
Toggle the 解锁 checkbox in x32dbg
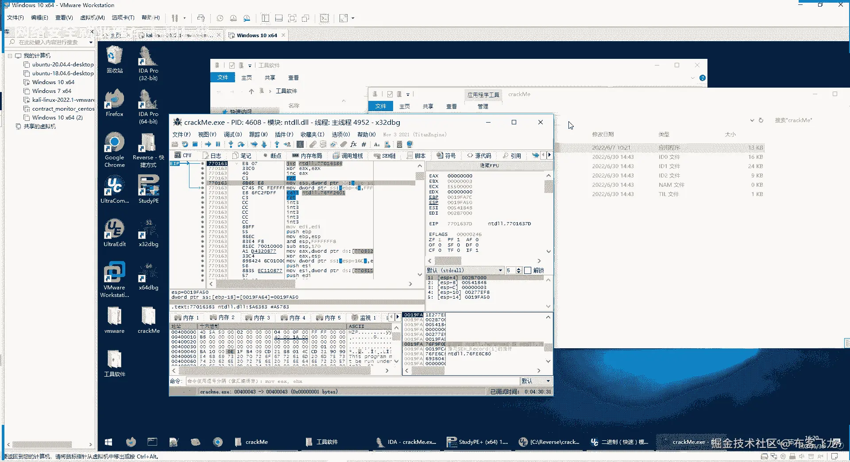pyautogui.click(x=528, y=270)
